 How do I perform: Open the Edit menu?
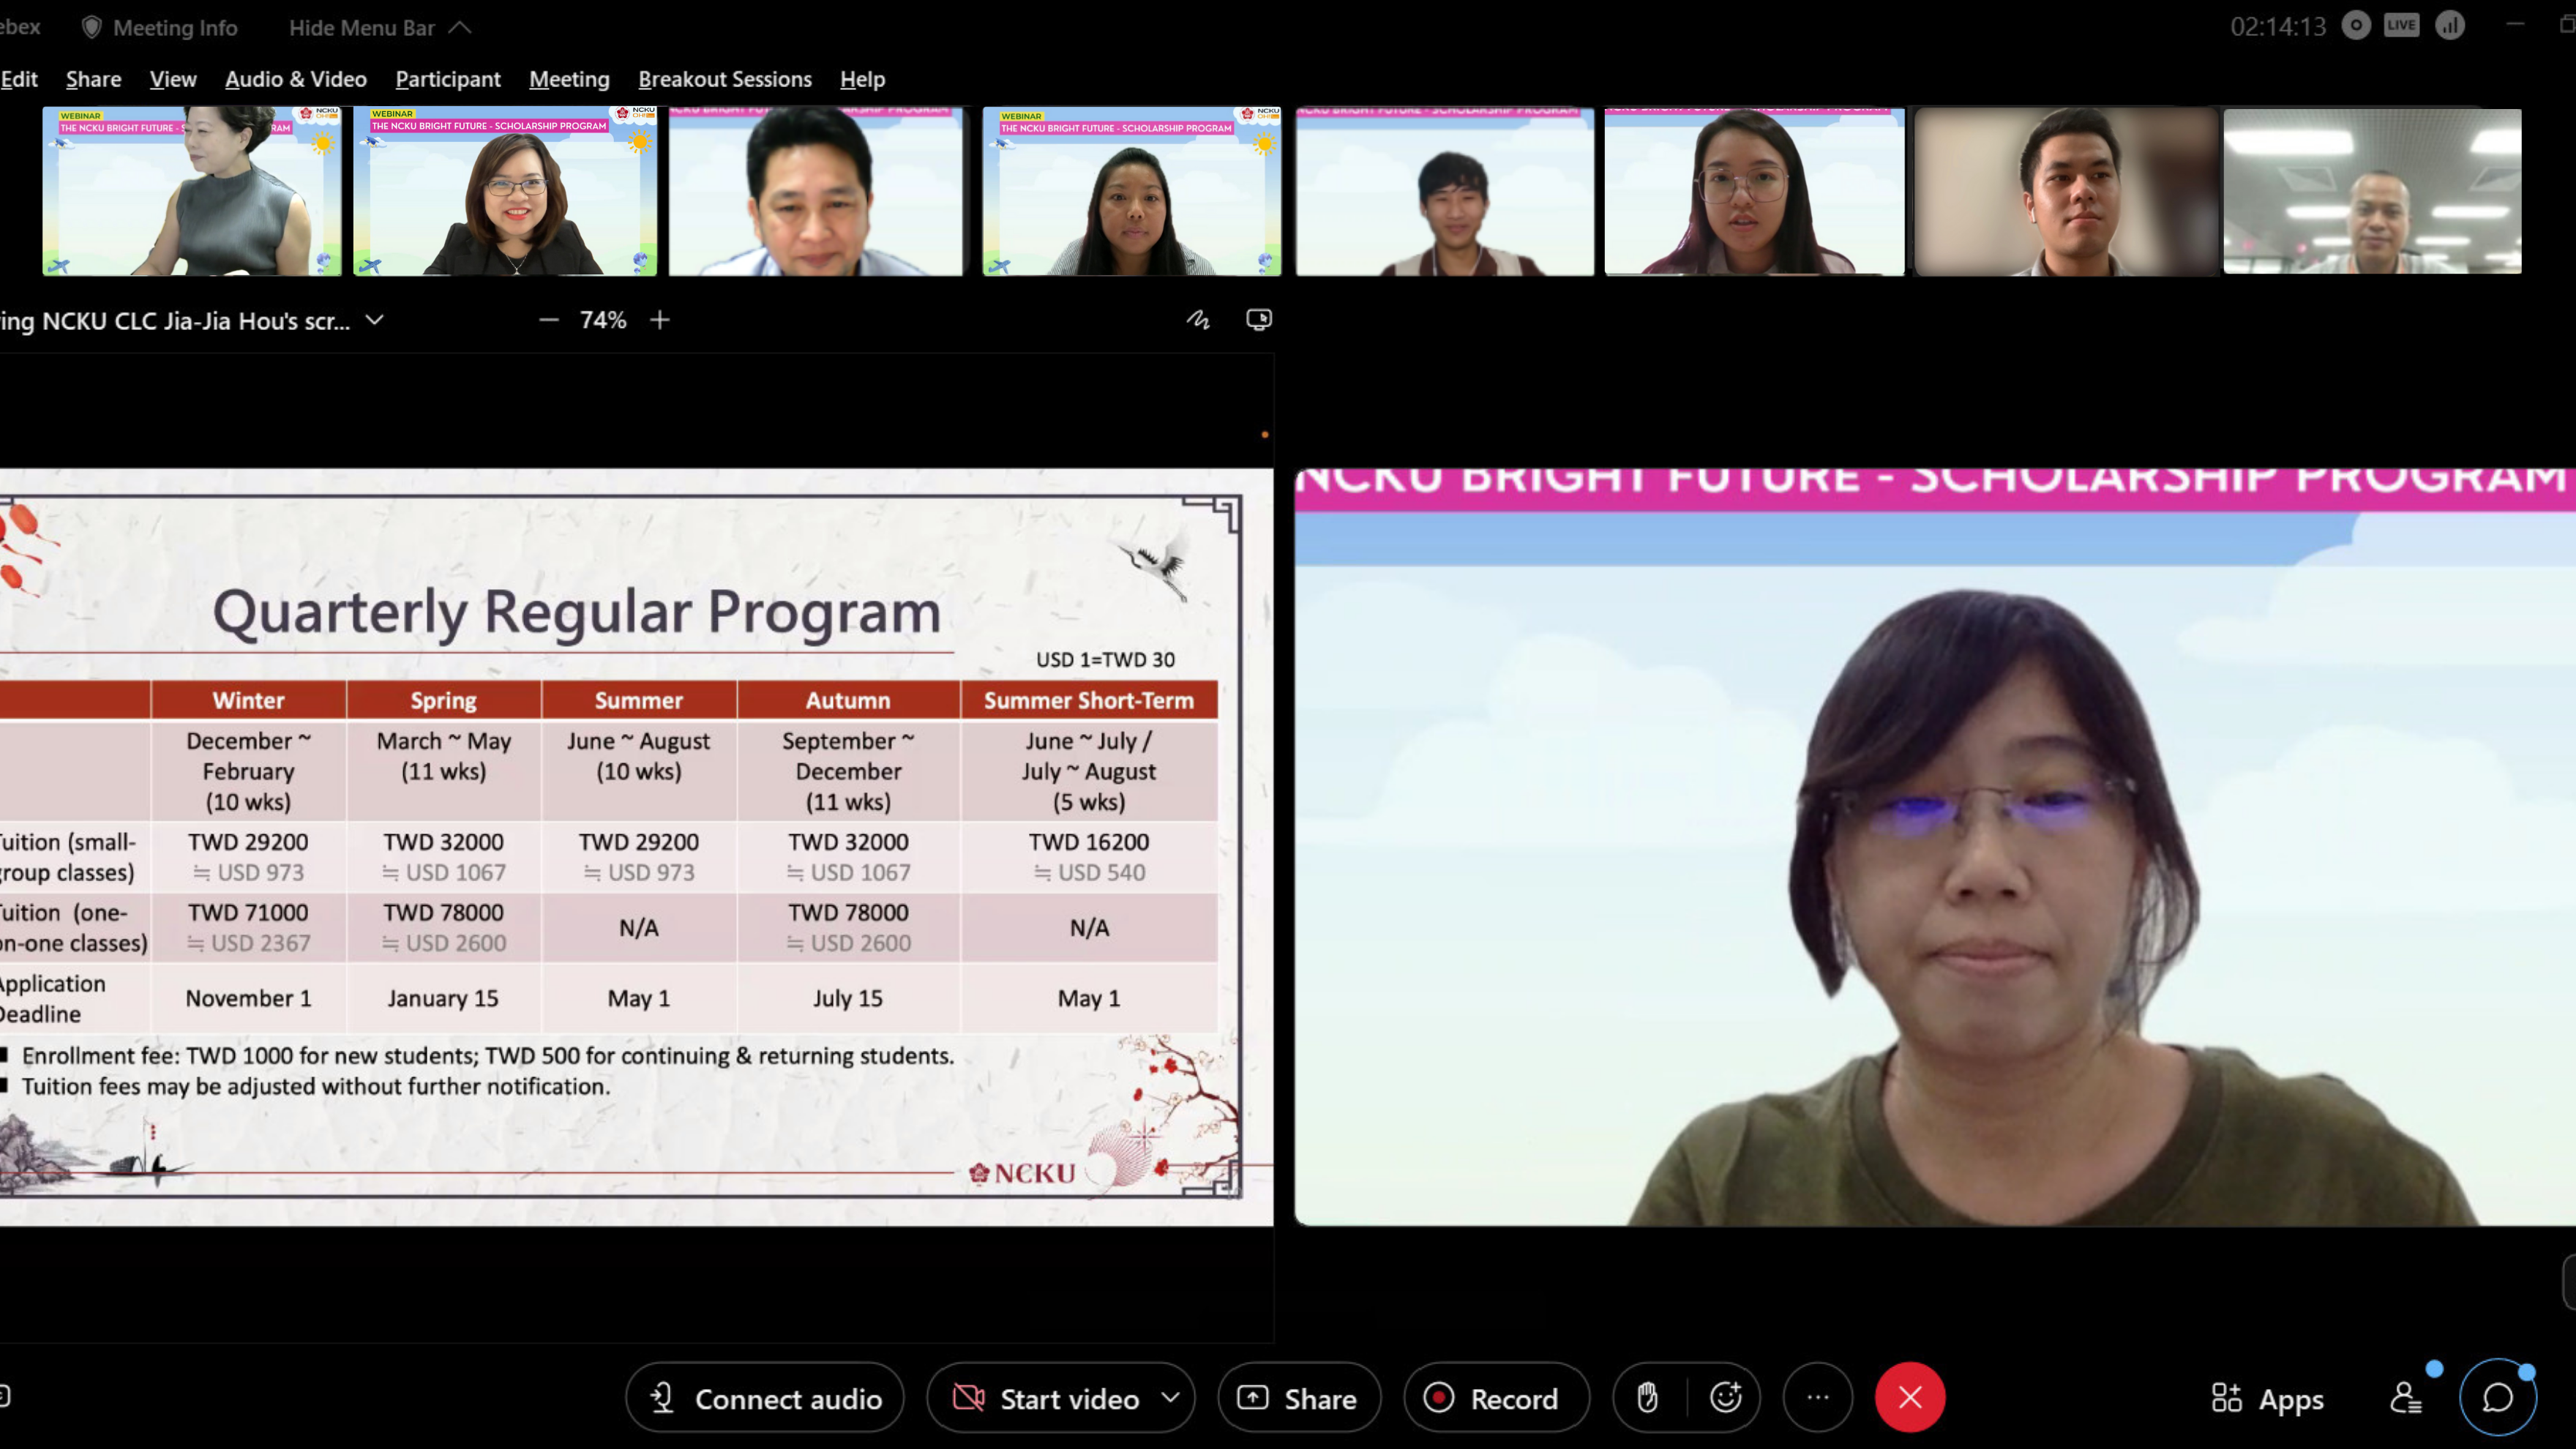click(x=19, y=79)
